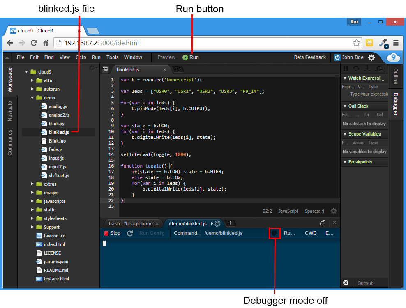Click the refresh icon next to Stop button
This screenshot has height=308, width=406.
[x=129, y=233]
